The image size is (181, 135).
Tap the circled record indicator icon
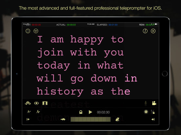tap(146, 112)
